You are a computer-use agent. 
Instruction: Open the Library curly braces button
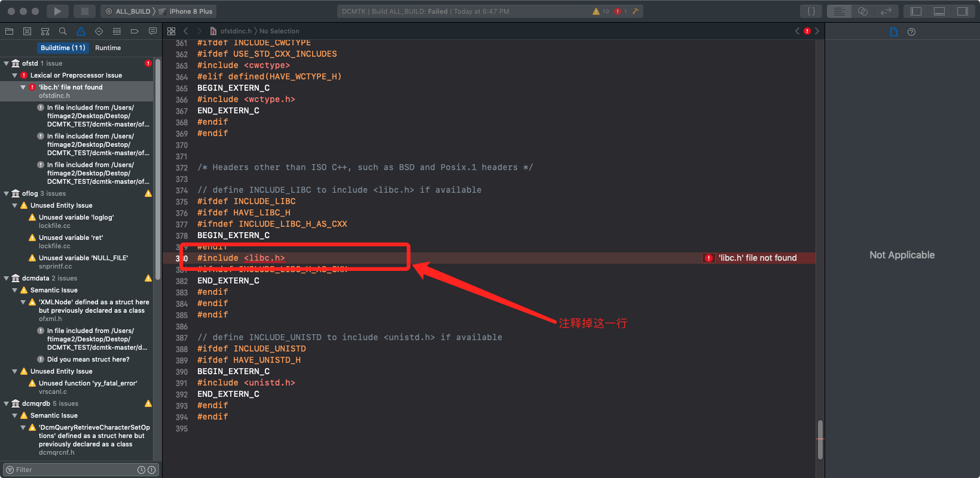point(811,11)
